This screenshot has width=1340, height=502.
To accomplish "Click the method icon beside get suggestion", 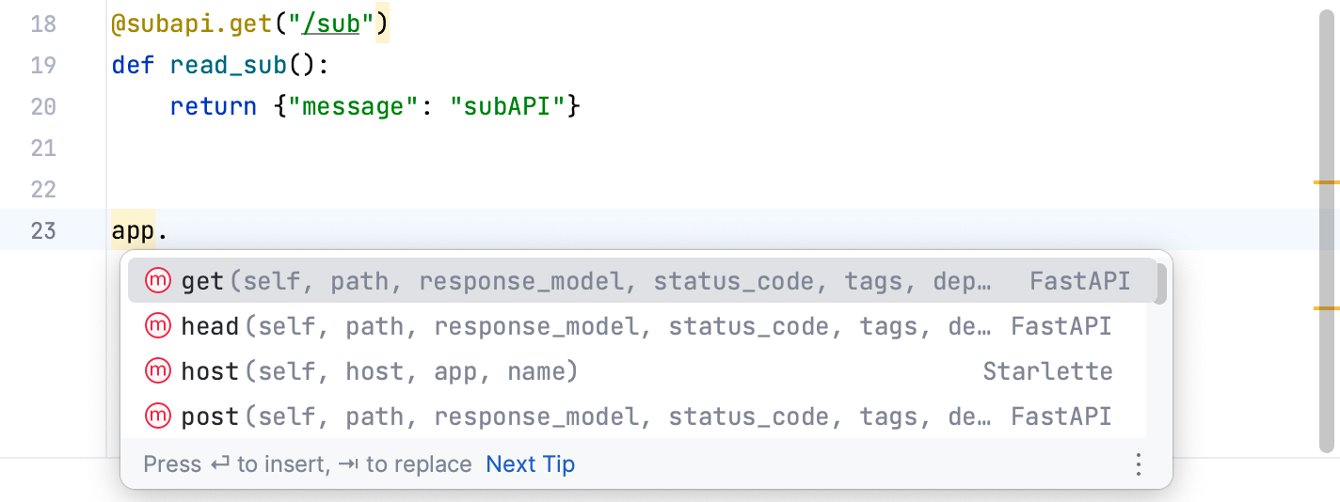I will (158, 281).
